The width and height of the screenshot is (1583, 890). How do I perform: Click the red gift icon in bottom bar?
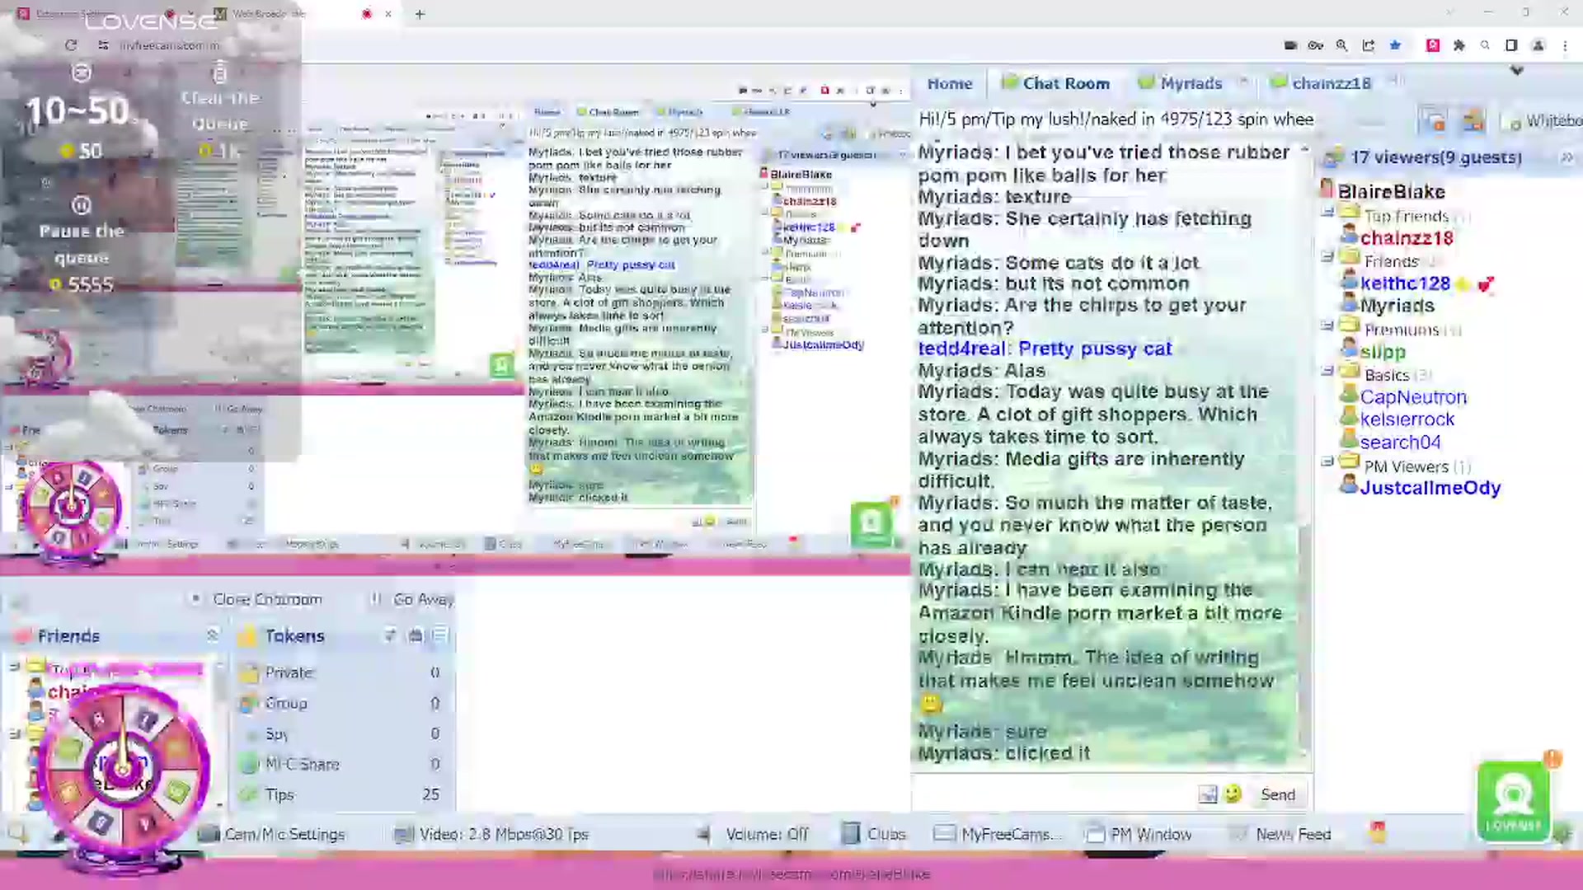(x=1378, y=832)
